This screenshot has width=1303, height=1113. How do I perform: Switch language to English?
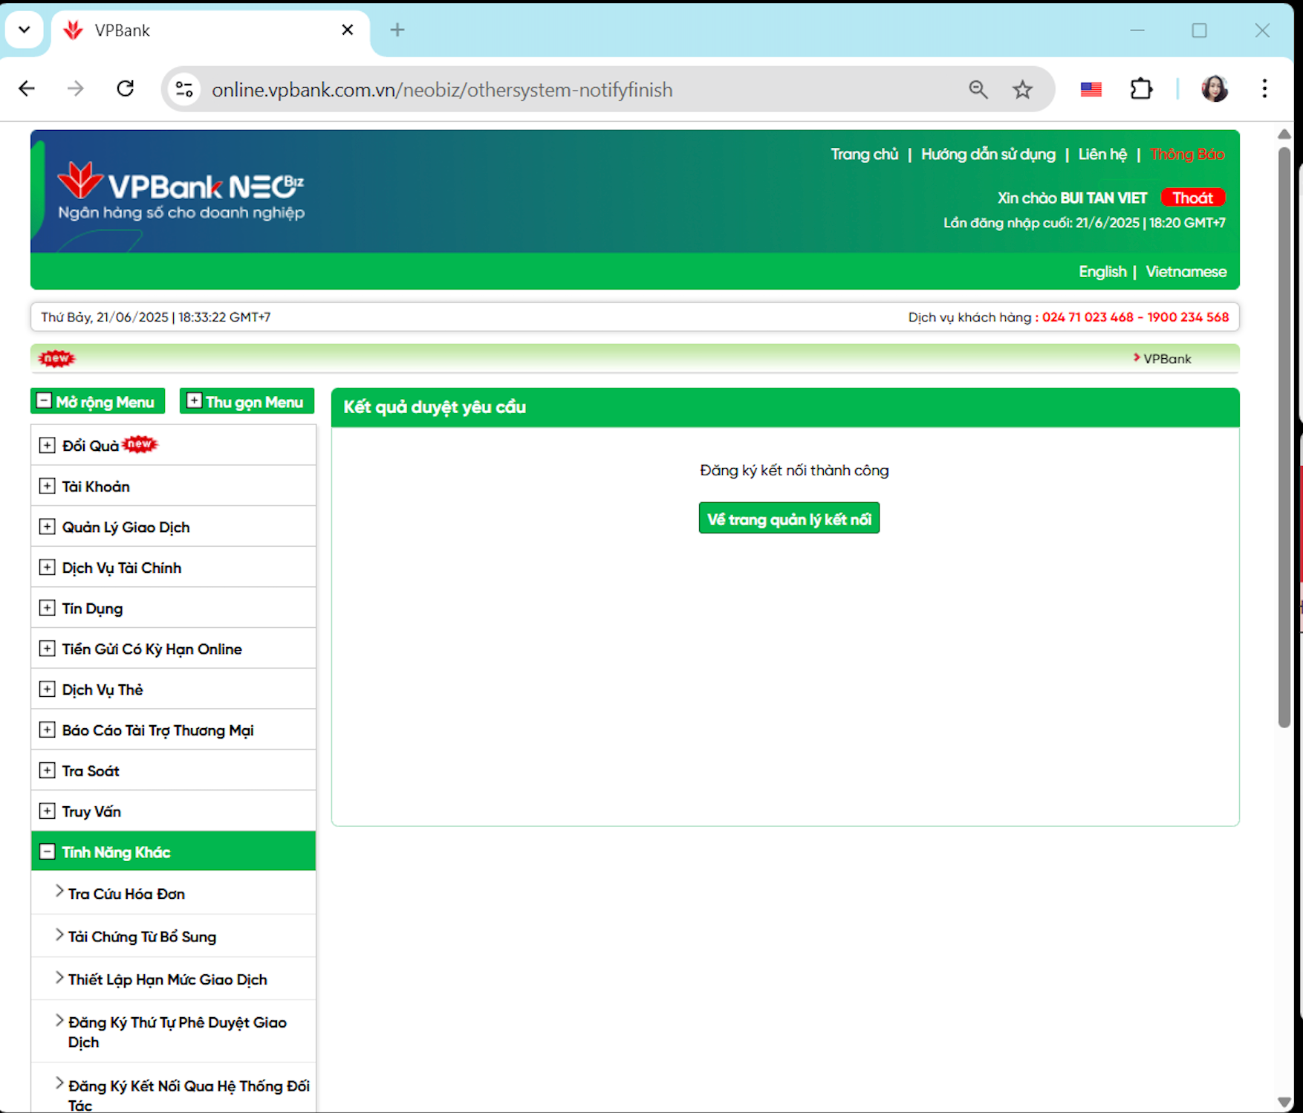1102,272
